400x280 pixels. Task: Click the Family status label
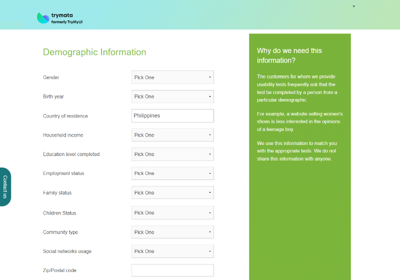click(x=57, y=193)
